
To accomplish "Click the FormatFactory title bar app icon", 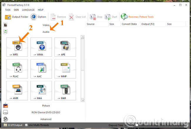I will coord(4,5).
